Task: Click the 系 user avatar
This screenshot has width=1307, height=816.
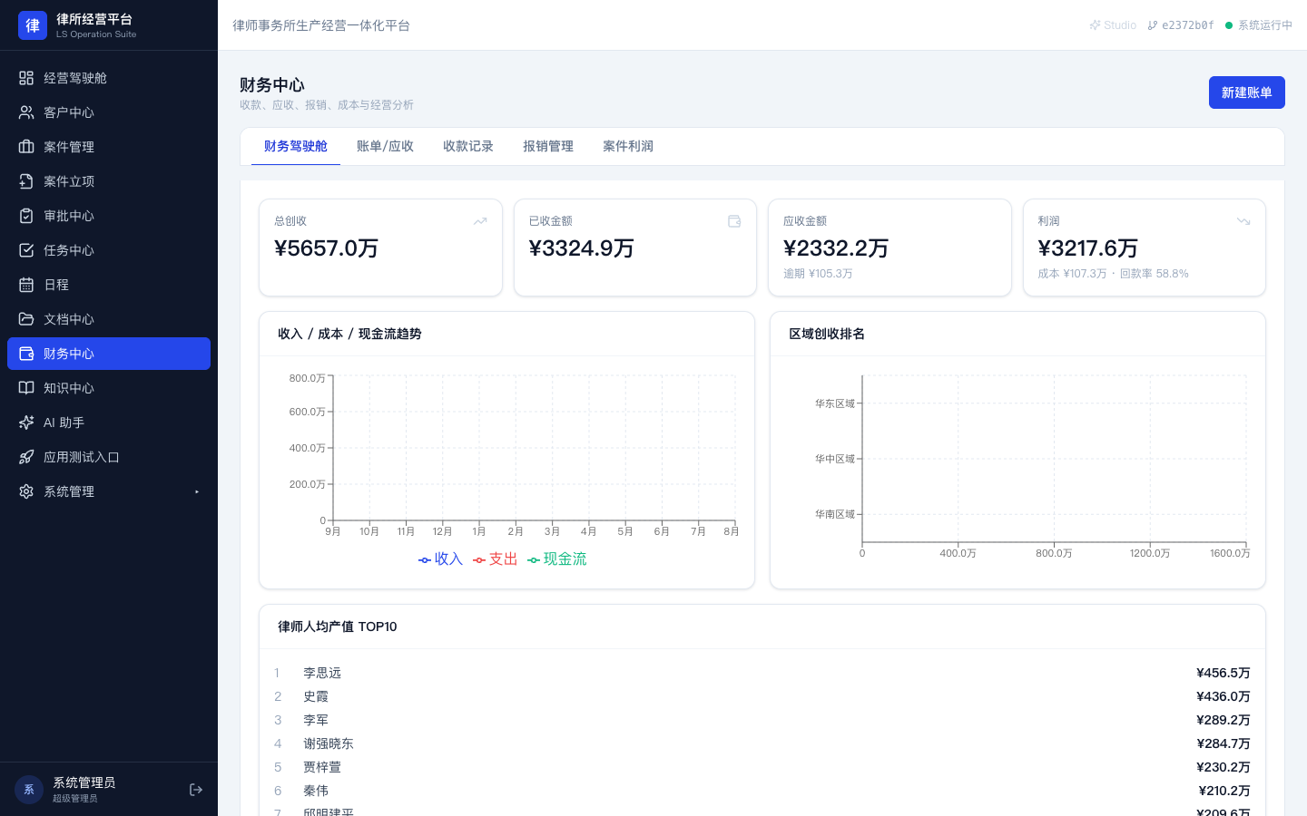Action: (x=29, y=790)
